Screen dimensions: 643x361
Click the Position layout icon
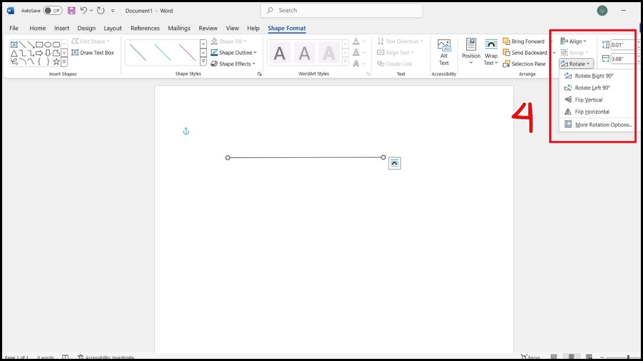coord(471,52)
